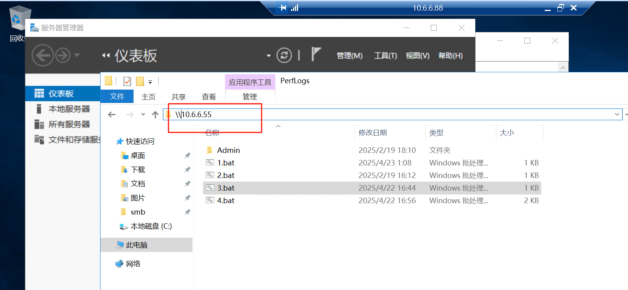This screenshot has width=628, height=290.
Task: Click the up one level arrow
Action: 155,114
